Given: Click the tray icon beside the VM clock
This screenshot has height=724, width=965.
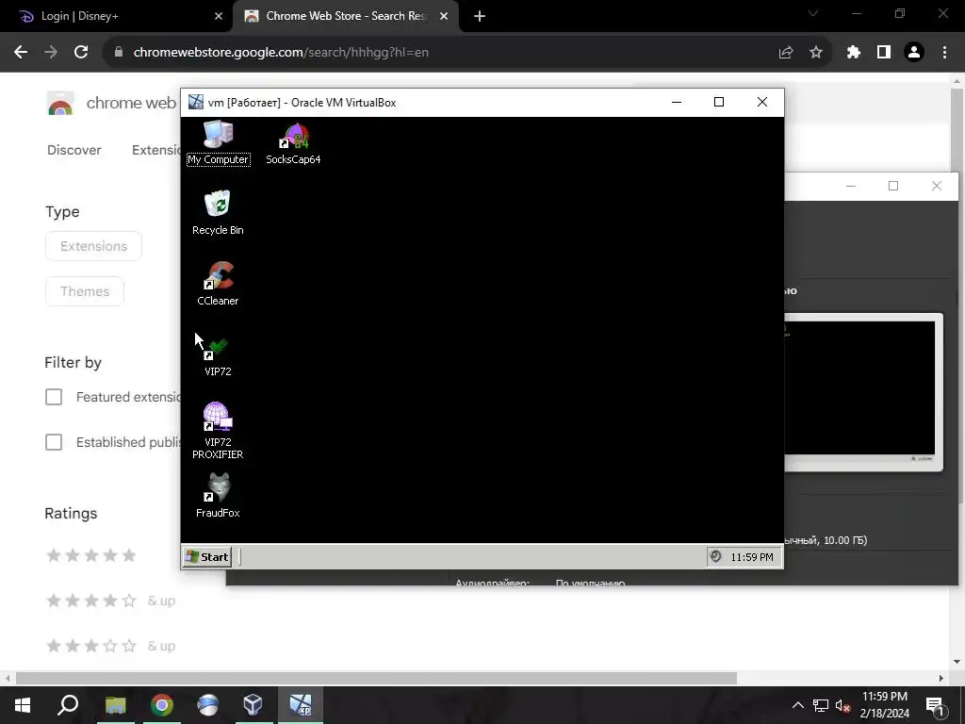Looking at the screenshot, I should tap(715, 556).
